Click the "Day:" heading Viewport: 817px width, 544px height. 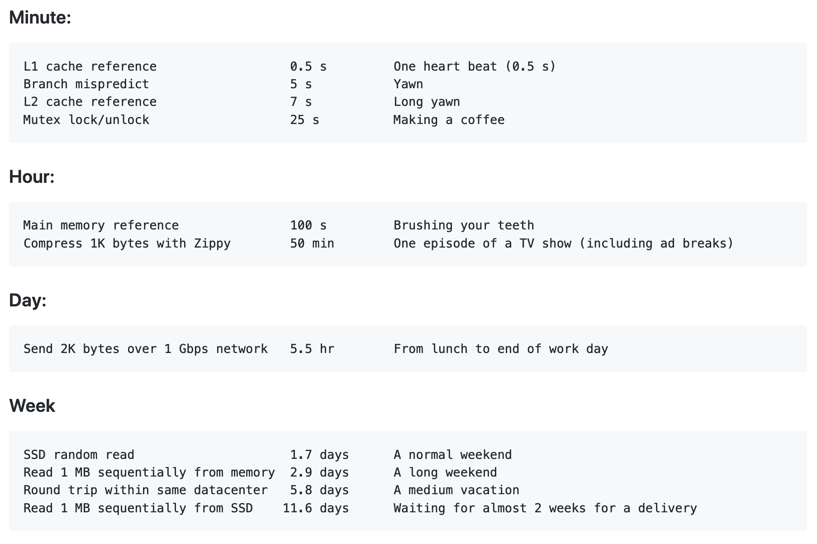click(28, 300)
